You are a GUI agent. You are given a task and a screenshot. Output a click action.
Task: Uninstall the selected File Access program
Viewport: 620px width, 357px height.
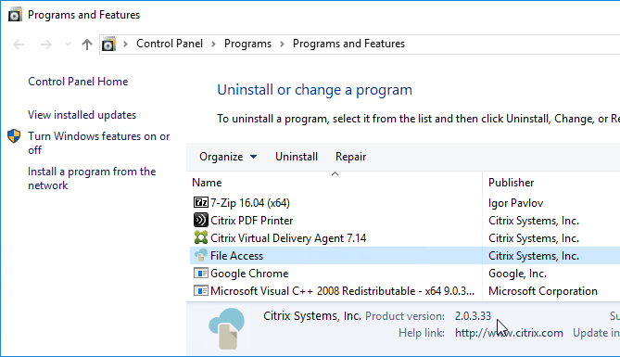[297, 157]
